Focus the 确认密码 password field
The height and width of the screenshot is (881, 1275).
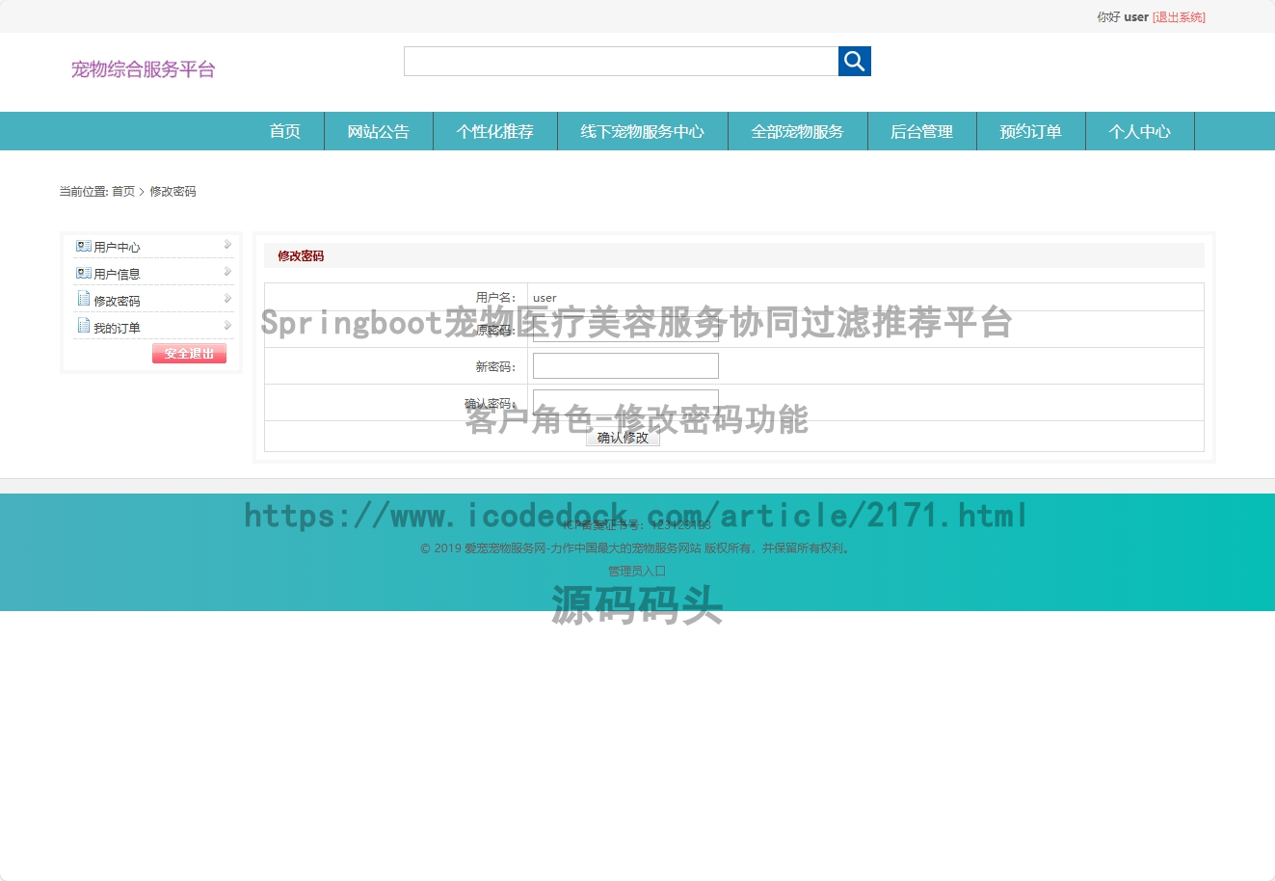click(625, 403)
